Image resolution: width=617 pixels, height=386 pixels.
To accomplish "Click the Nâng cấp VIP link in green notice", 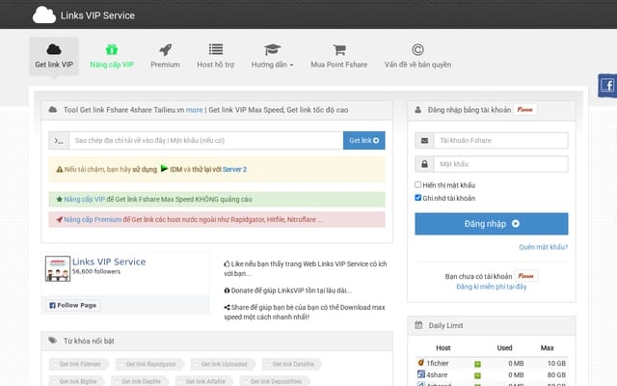I will pyautogui.click(x=85, y=200).
